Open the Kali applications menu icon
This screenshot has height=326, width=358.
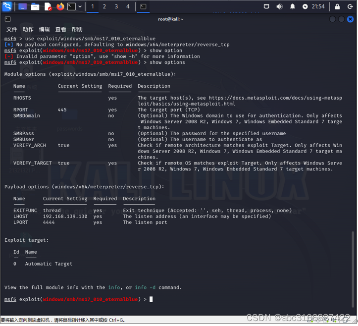tap(6, 6)
